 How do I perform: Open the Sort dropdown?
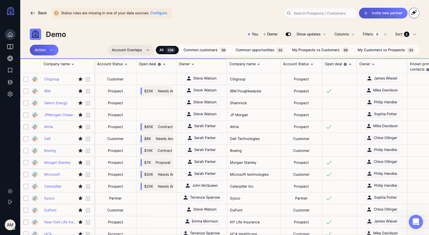(x=405, y=34)
